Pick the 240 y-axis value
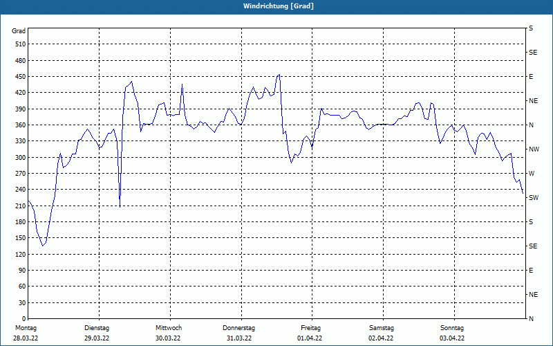The width and height of the screenshot is (553, 346). [20, 190]
